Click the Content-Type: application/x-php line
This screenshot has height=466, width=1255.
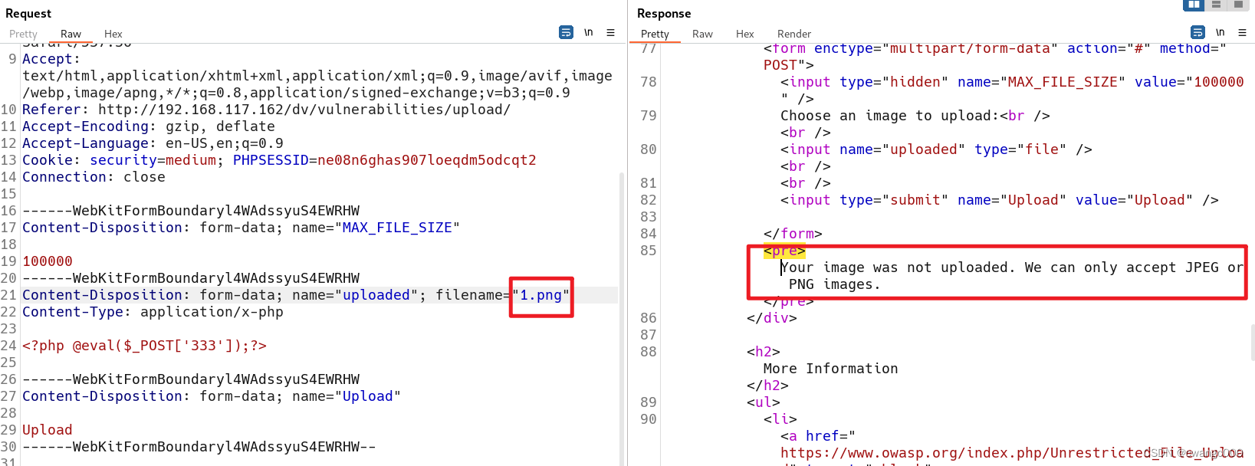(153, 312)
